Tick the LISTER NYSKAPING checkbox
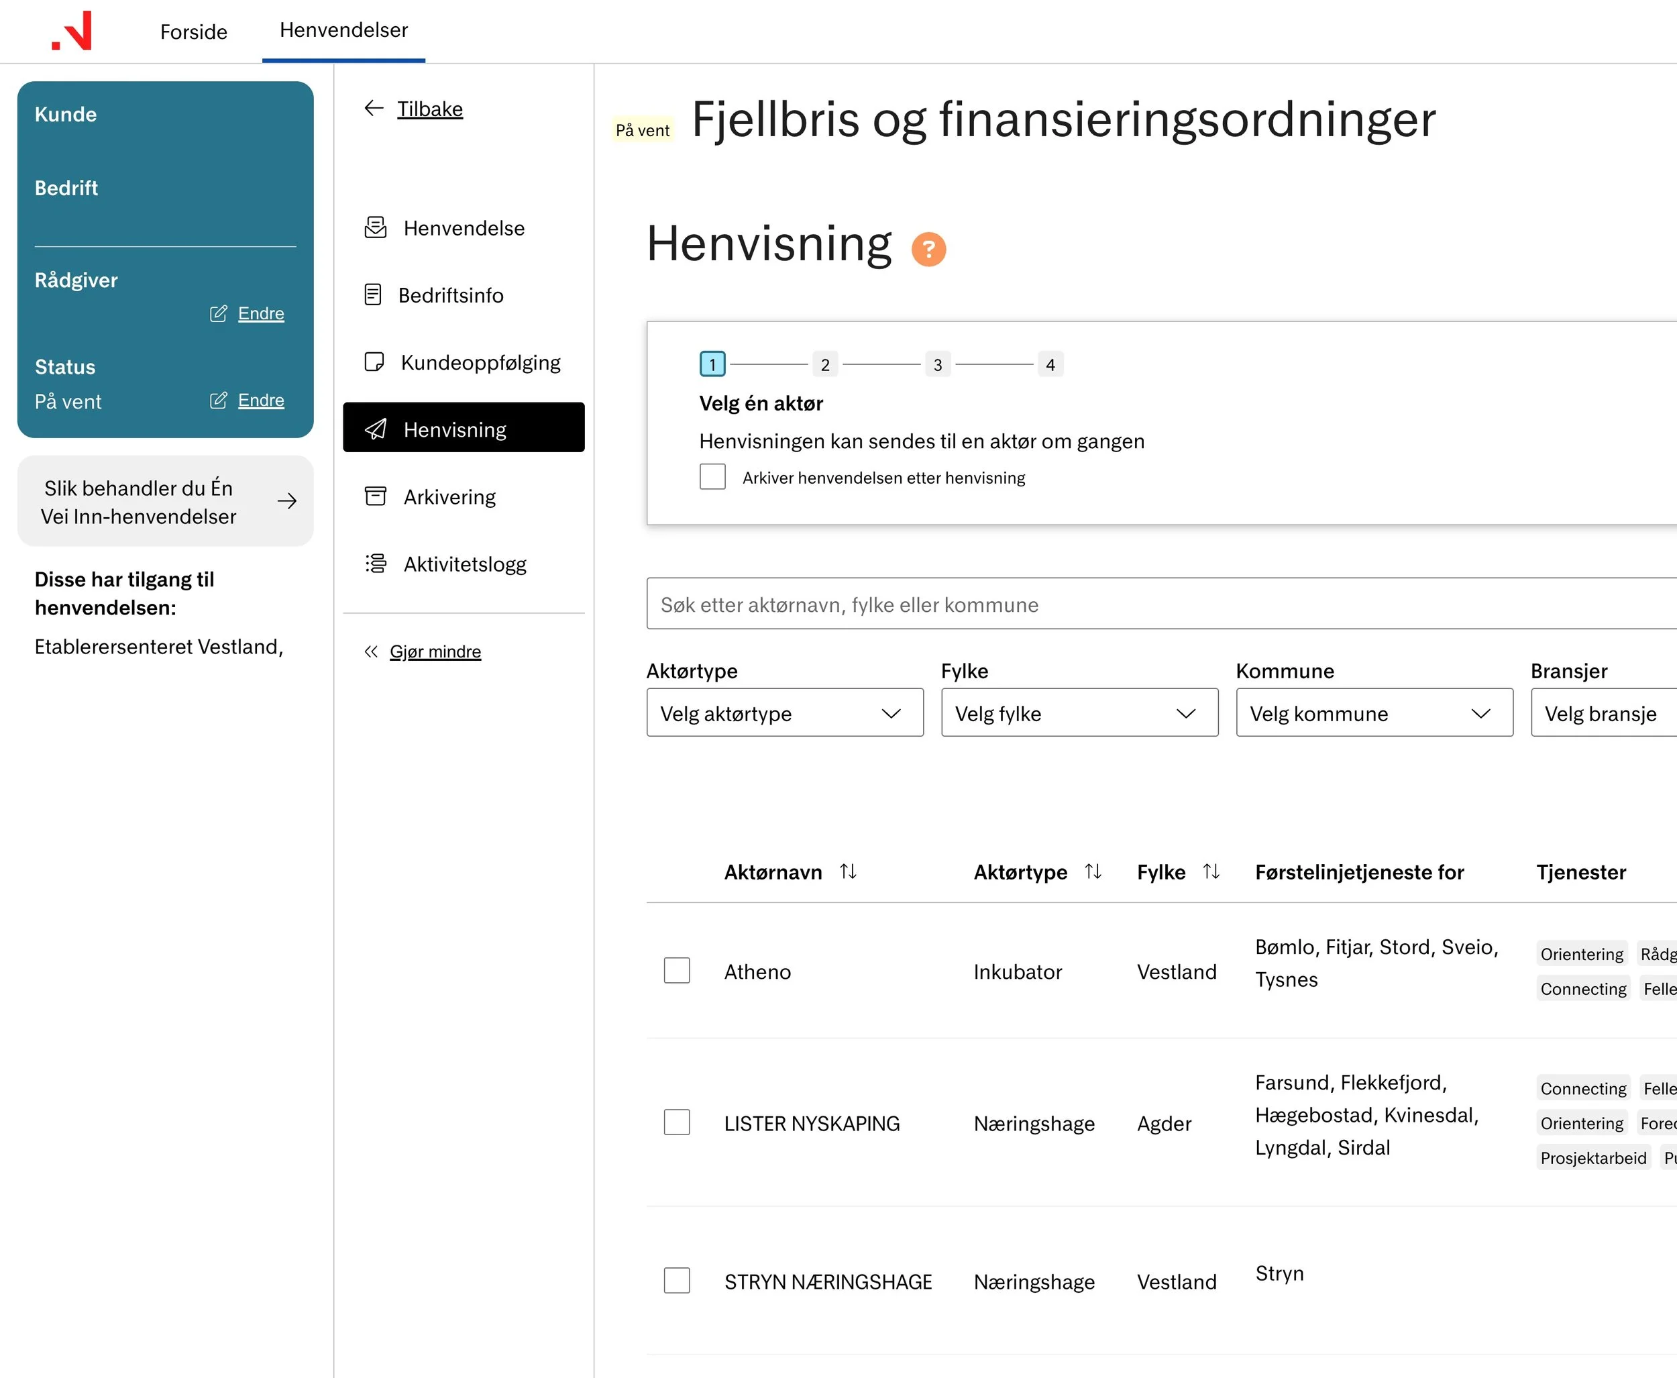 coord(676,1122)
